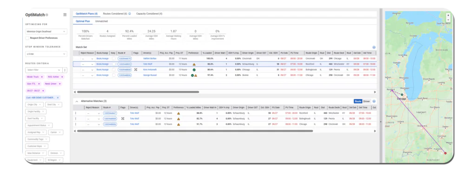This screenshot has width=476, height=171.
Task: Click Alternative Matches horizontal scrollbar thumb
Action: (x=195, y=131)
